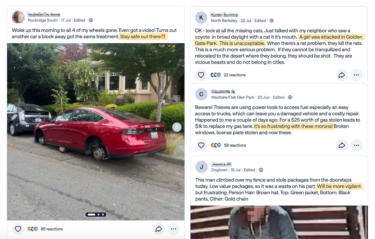This screenshot has width=375, height=239.
Task: Share the North Berkeley coyote post
Action: [x=342, y=75]
